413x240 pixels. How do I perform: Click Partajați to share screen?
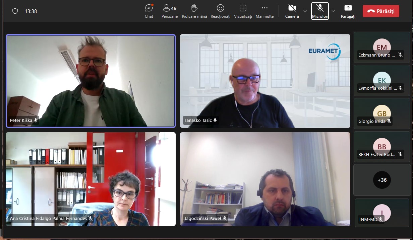pos(348,11)
